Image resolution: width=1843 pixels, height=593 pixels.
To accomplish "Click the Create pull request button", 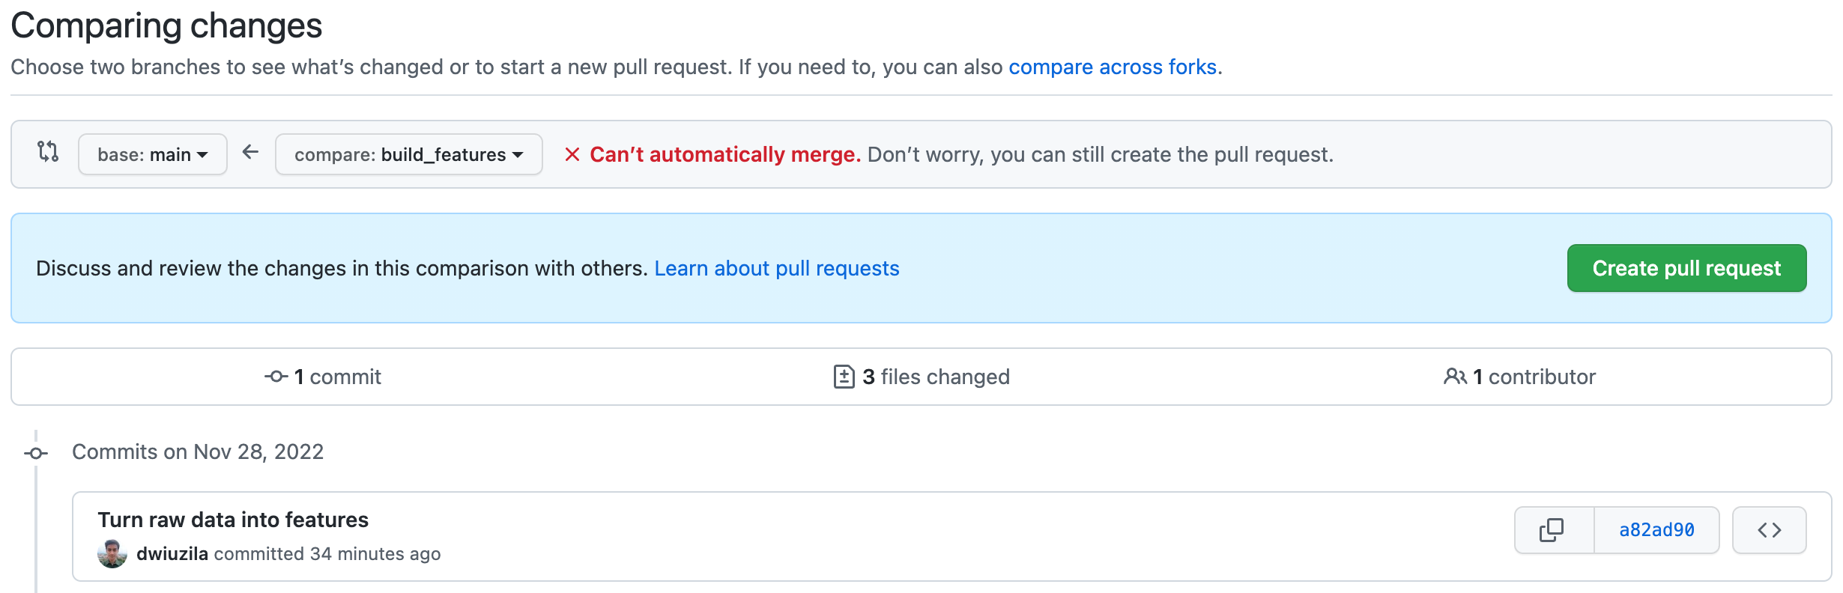I will click(x=1686, y=268).
